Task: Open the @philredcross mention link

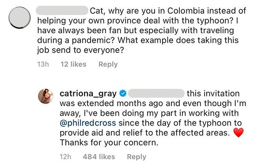Action: (x=88, y=123)
